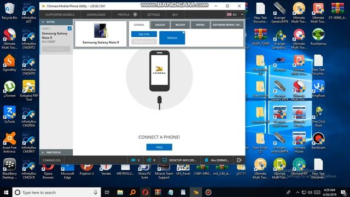The height and width of the screenshot is (197, 350).
Task: Click the Miracle Team Support desktop icon
Action: pyautogui.click(x=164, y=171)
